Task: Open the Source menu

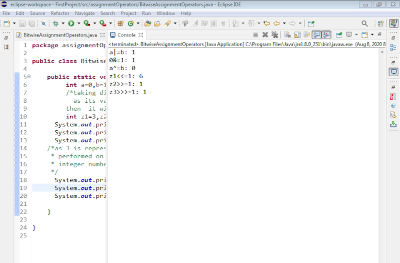Action: pos(37,14)
